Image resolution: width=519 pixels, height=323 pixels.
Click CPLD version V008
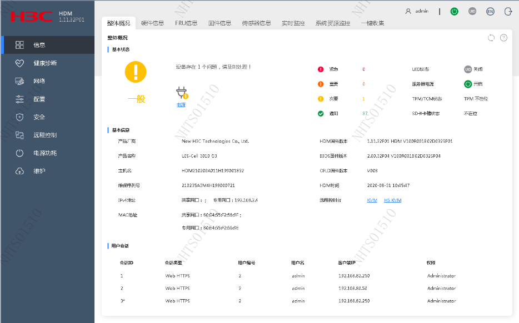[372, 170]
